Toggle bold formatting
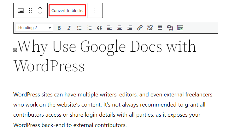 coord(59,28)
